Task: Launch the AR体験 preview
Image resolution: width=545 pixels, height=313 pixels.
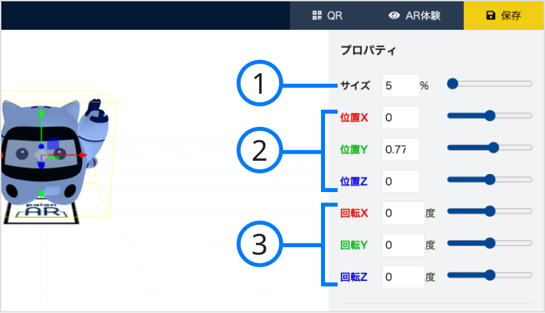Action: point(414,15)
